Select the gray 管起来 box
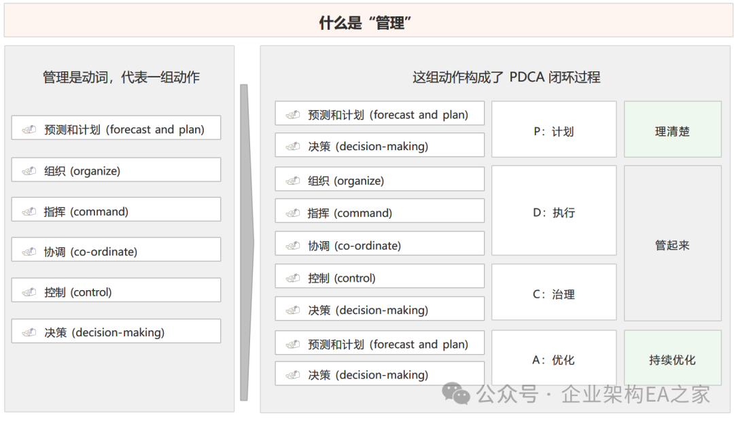734x424 pixels. (672, 245)
